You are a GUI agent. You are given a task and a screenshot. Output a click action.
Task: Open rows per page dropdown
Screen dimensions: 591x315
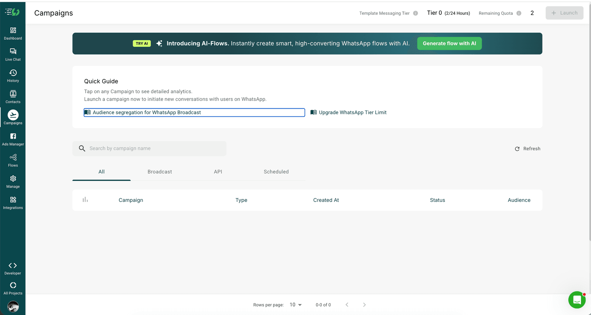[x=295, y=305]
